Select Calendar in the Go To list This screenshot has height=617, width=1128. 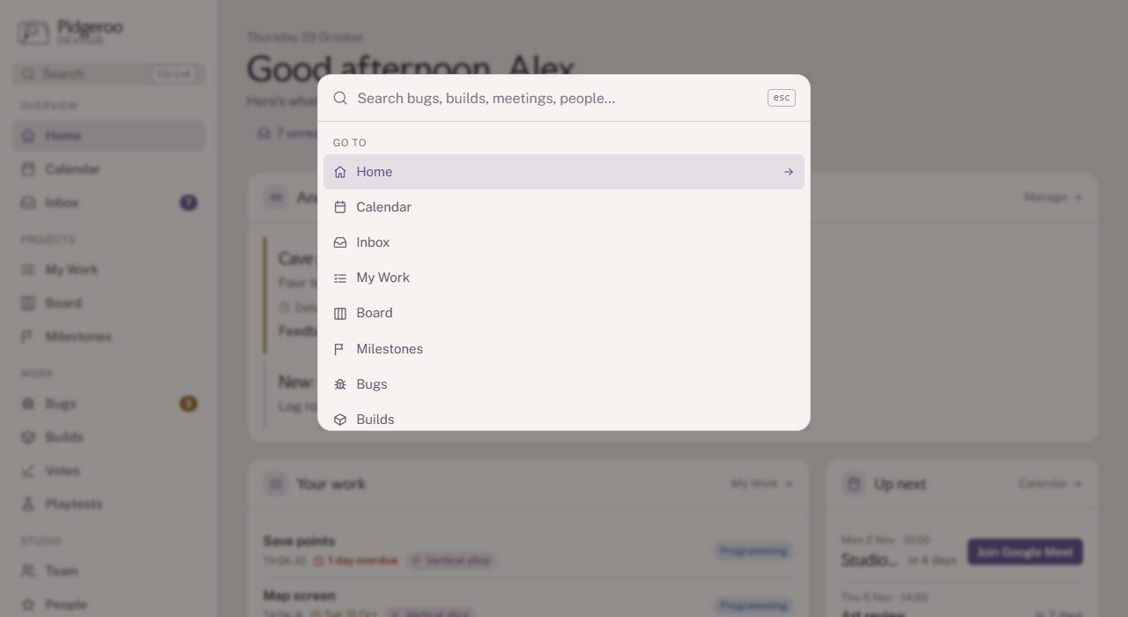(564, 207)
